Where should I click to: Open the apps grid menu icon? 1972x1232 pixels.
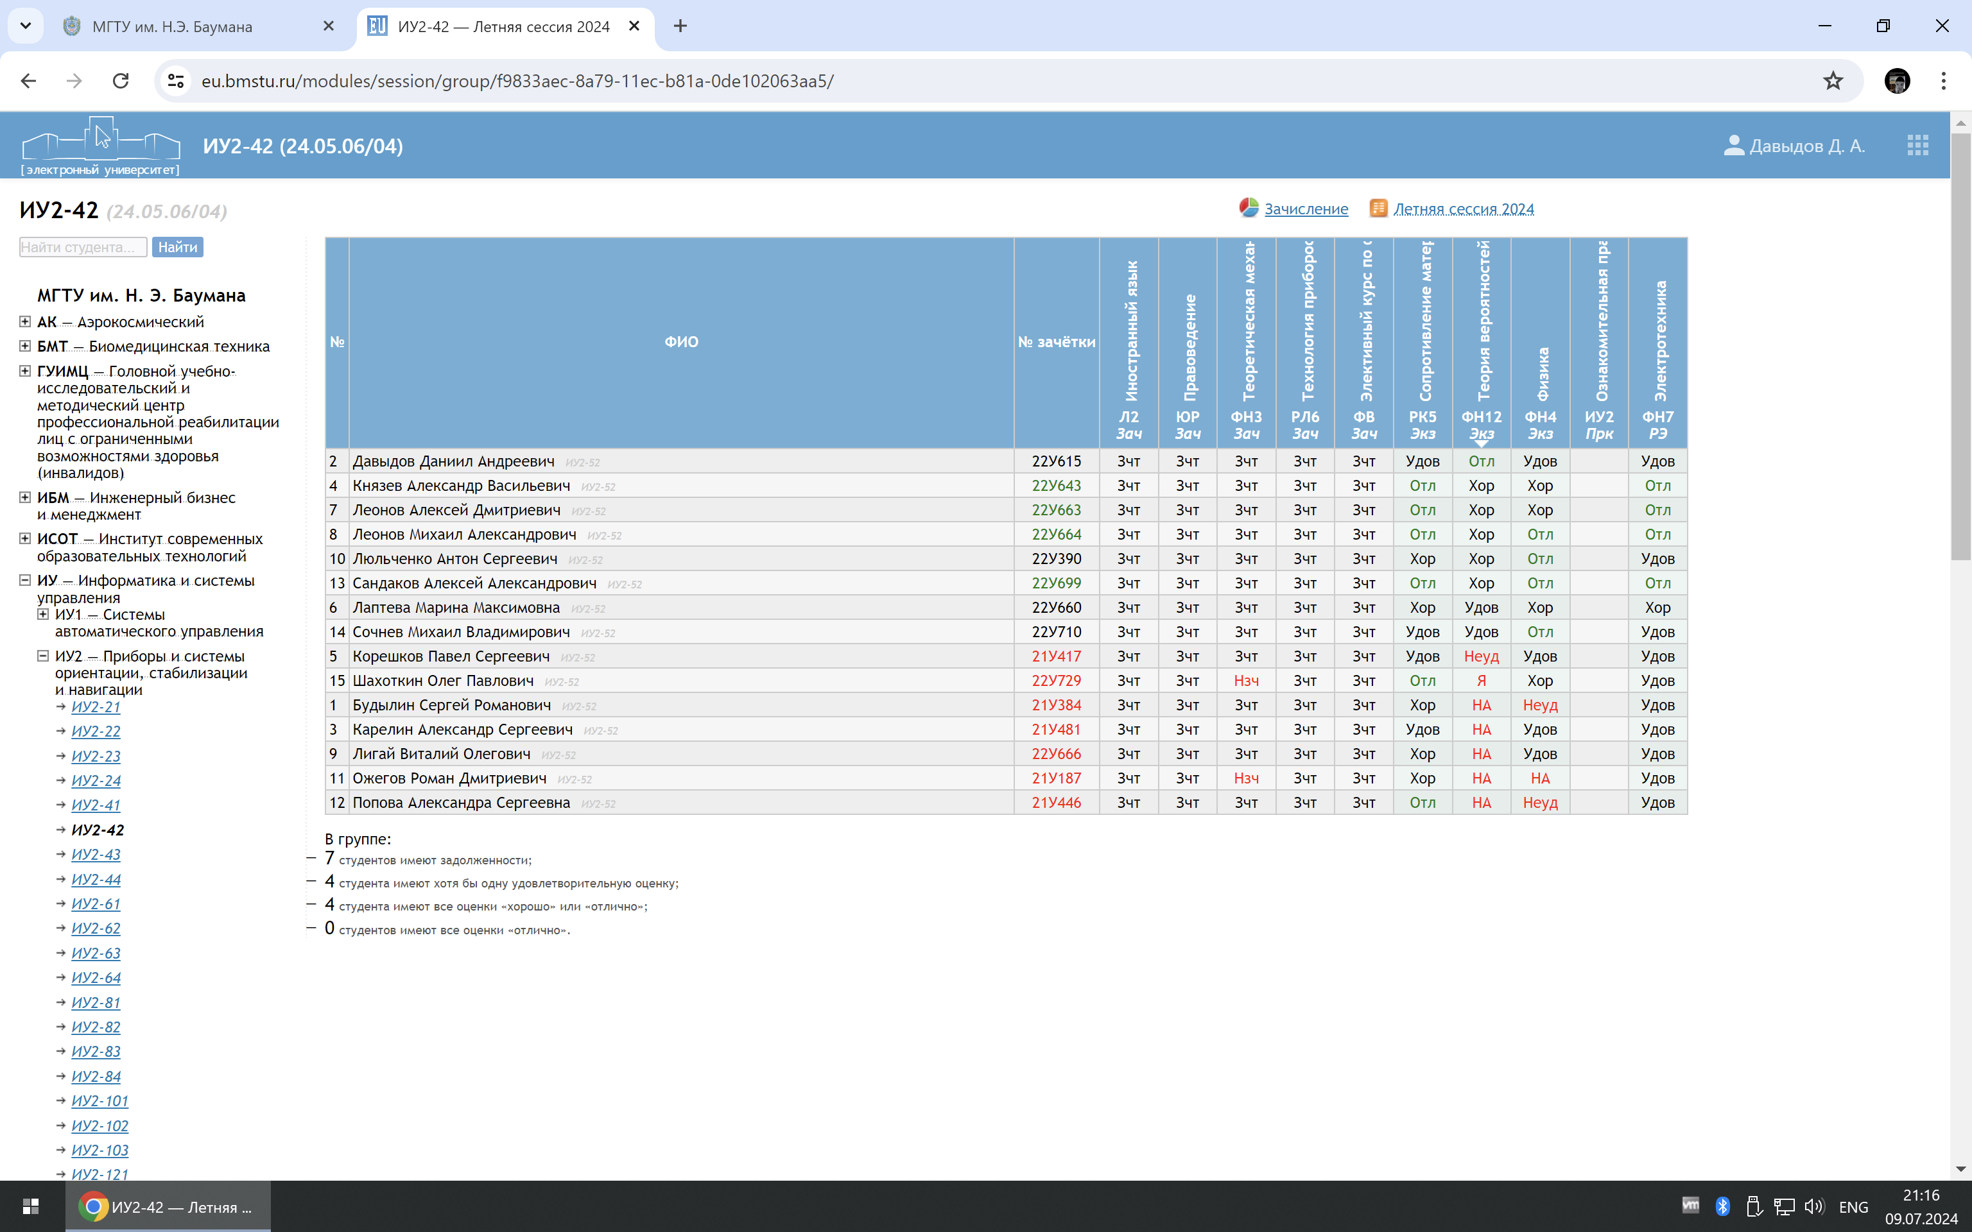pyautogui.click(x=1917, y=146)
